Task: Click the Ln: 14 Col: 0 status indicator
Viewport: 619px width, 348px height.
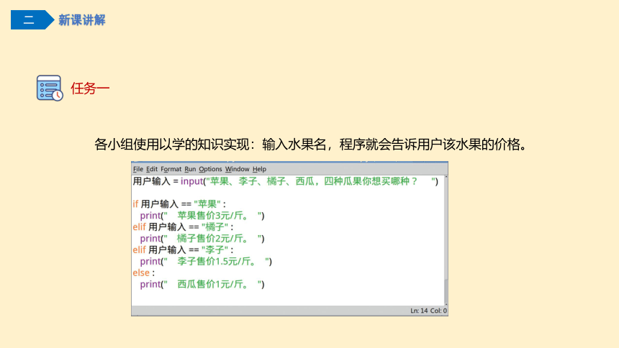Action: click(x=428, y=311)
